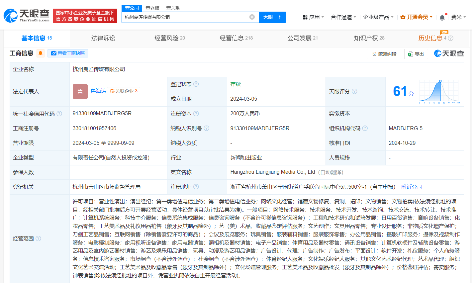Click credit code 91330109MADBJERG5R under 统一社会信用代码
This screenshot has height=283, width=472.
point(102,114)
